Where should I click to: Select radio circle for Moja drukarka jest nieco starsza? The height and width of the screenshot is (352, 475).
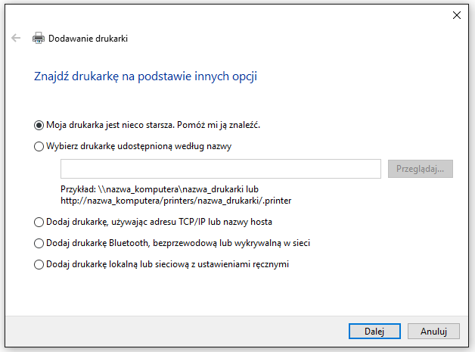click(x=39, y=125)
